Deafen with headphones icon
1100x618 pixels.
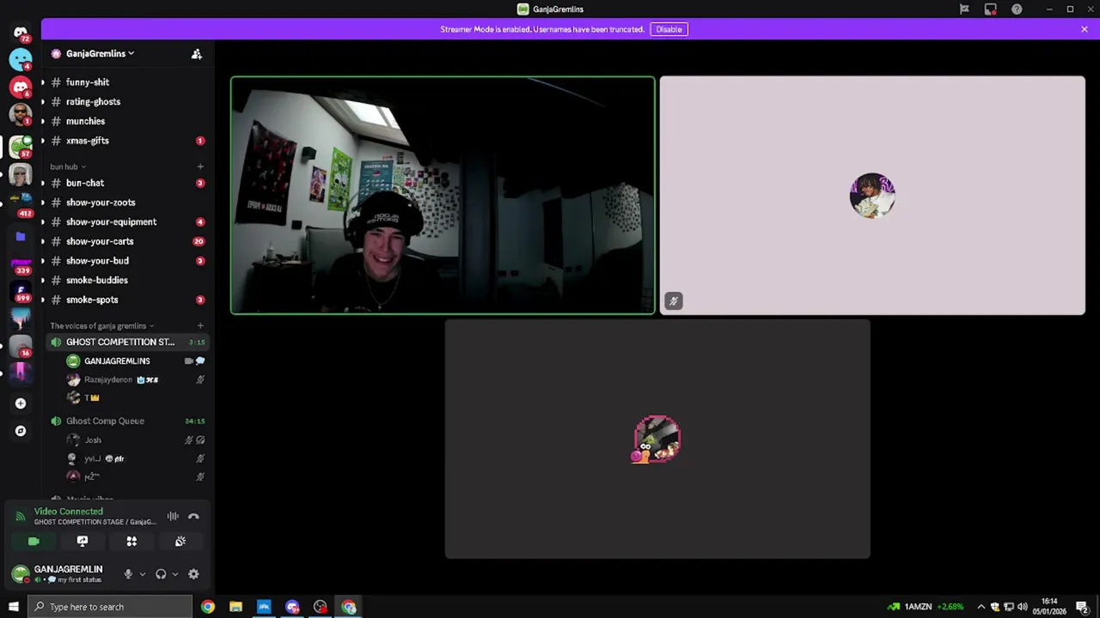[x=161, y=574]
